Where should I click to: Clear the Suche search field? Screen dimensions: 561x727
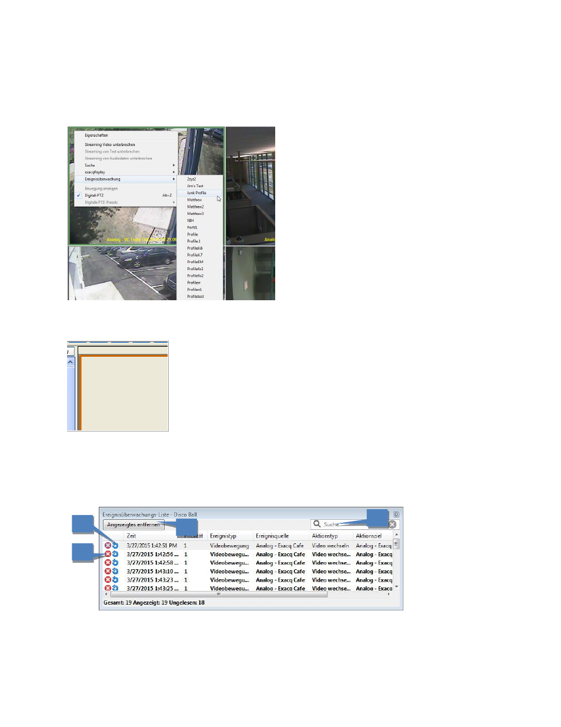pyautogui.click(x=392, y=524)
